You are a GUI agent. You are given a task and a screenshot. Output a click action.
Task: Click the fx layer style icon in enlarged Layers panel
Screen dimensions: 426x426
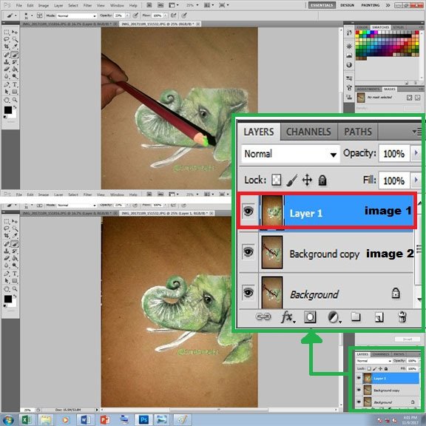coord(288,317)
